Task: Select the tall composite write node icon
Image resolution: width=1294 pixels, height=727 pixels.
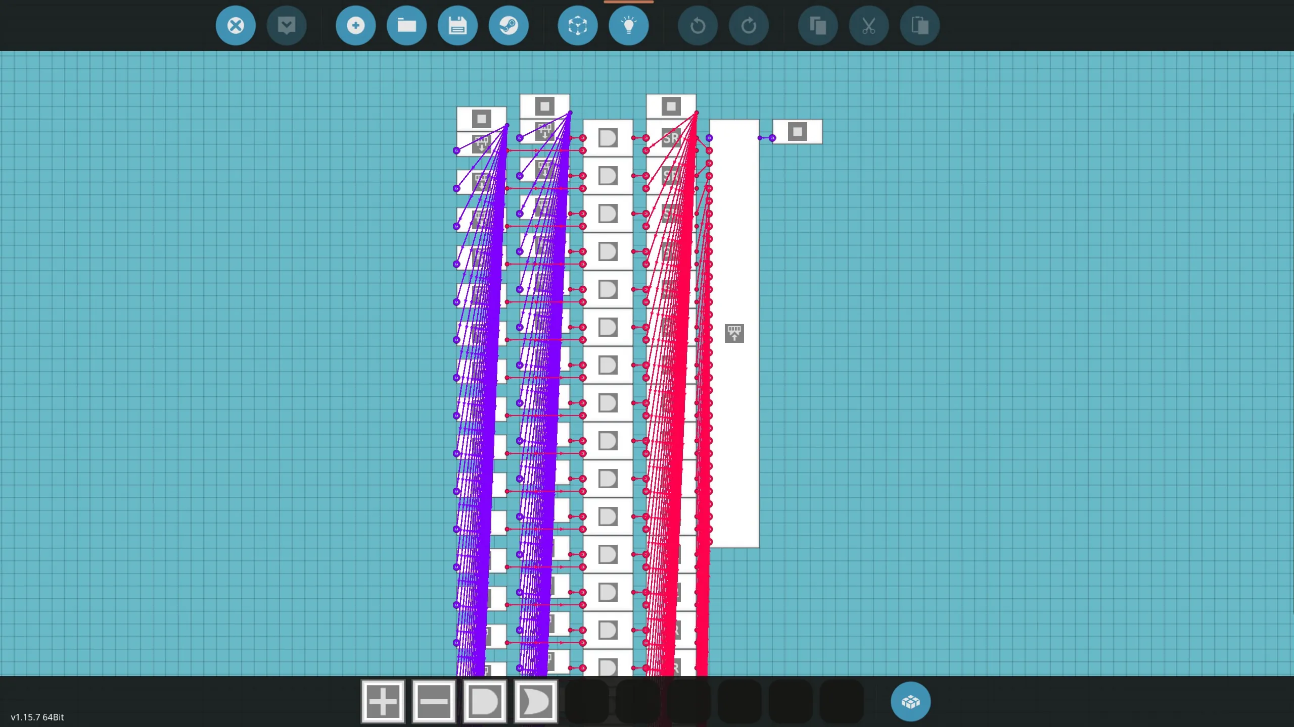Action: click(734, 334)
